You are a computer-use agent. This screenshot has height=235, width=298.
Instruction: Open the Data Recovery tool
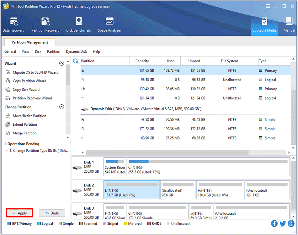pos(13,24)
